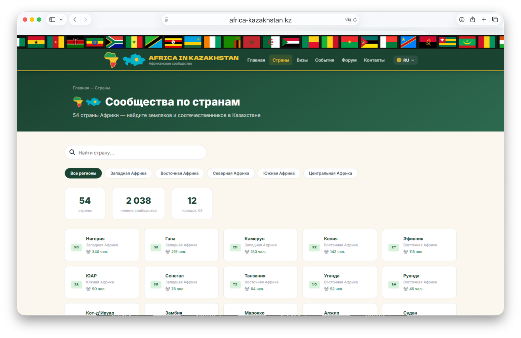Image resolution: width=521 pixels, height=338 pixels.
Task: Click the 2 038 членов сообщества stat card
Action: point(138,204)
